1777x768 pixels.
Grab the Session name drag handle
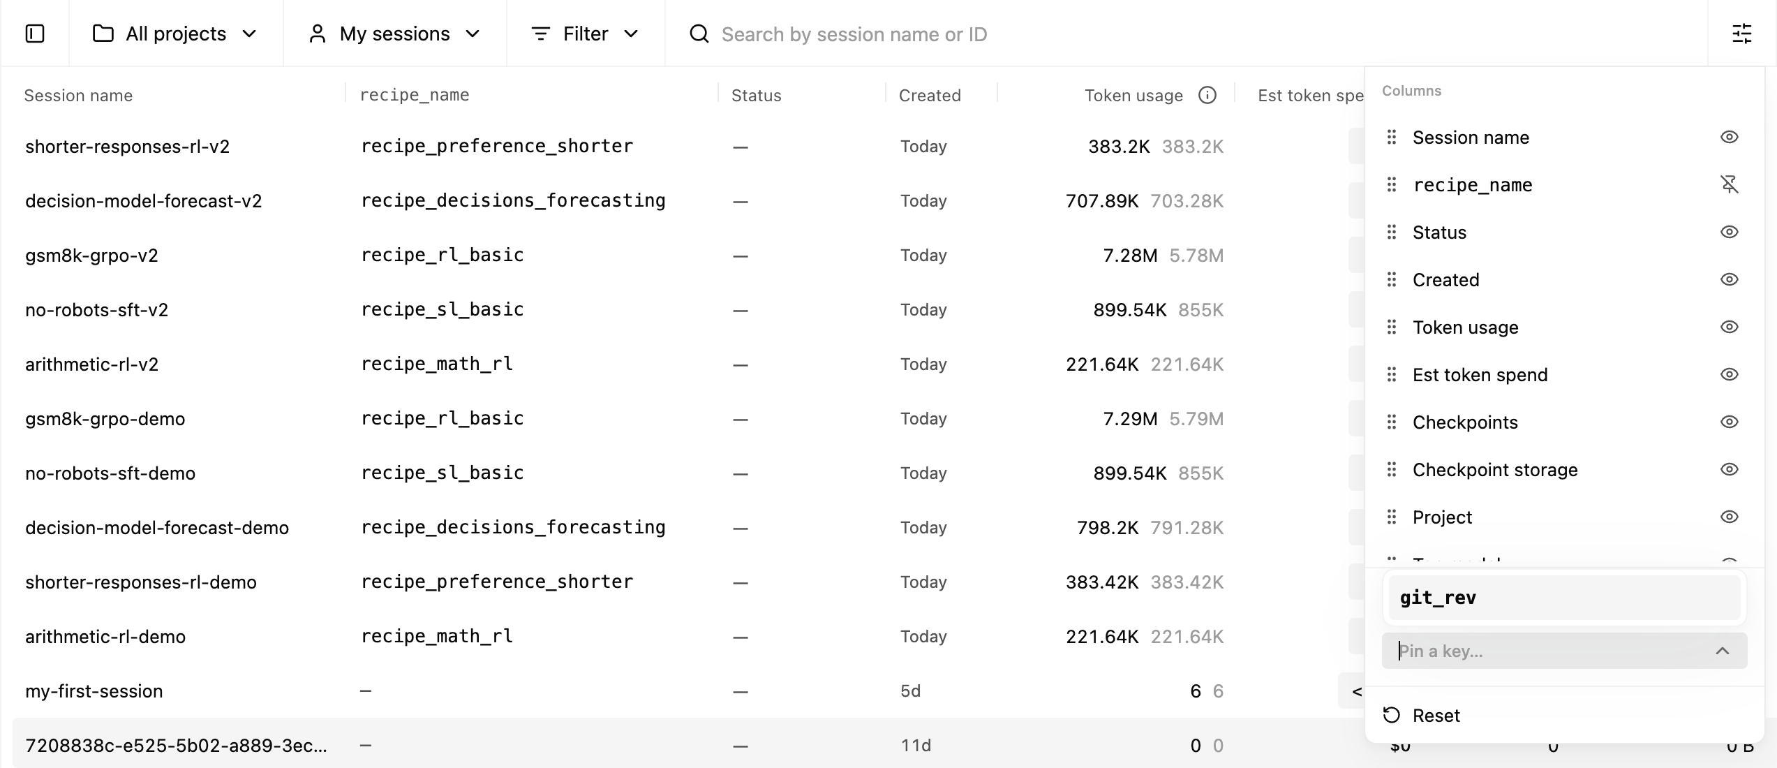(x=1392, y=137)
